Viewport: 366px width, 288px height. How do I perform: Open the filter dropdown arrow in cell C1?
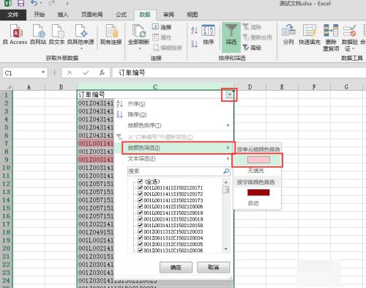click(229, 95)
